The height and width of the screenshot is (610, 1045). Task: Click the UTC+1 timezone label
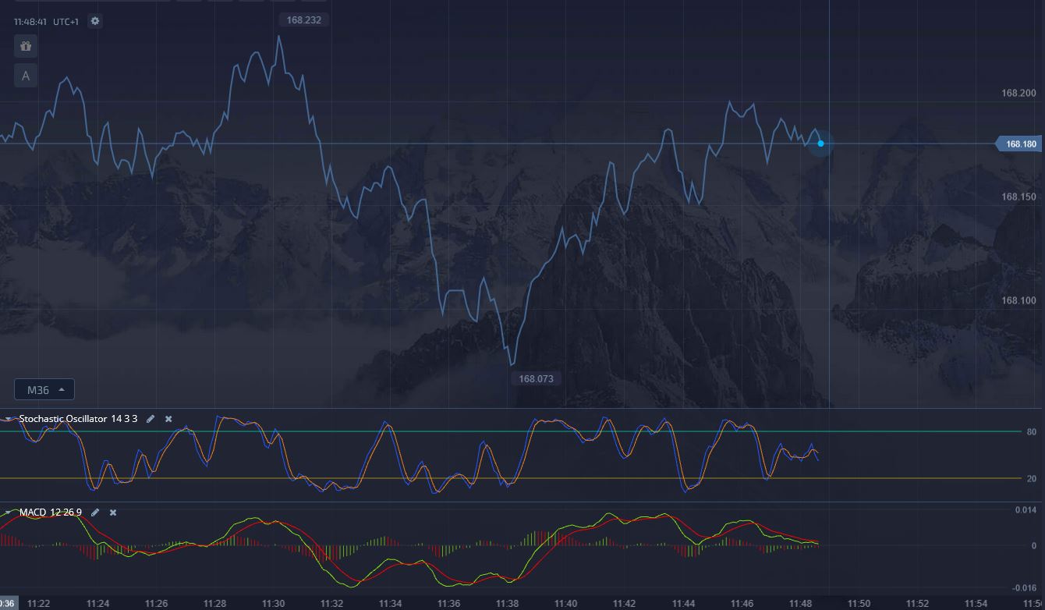(x=66, y=22)
